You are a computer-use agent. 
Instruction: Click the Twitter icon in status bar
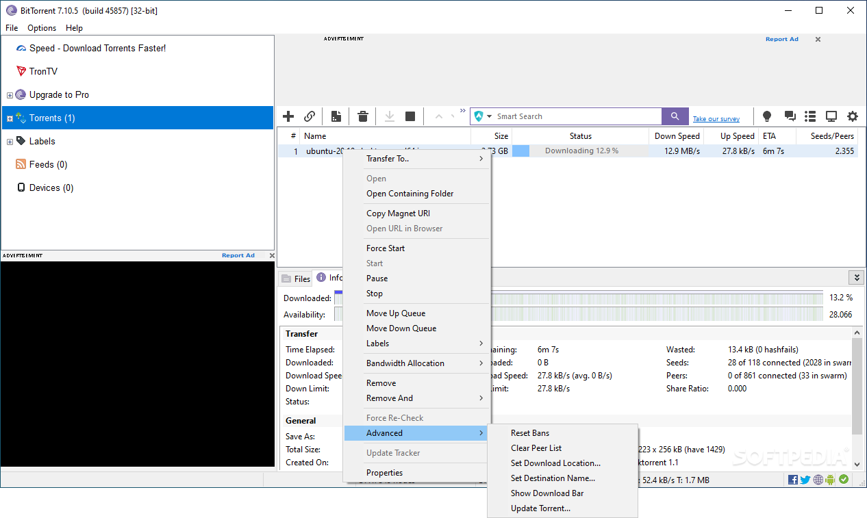(x=805, y=480)
